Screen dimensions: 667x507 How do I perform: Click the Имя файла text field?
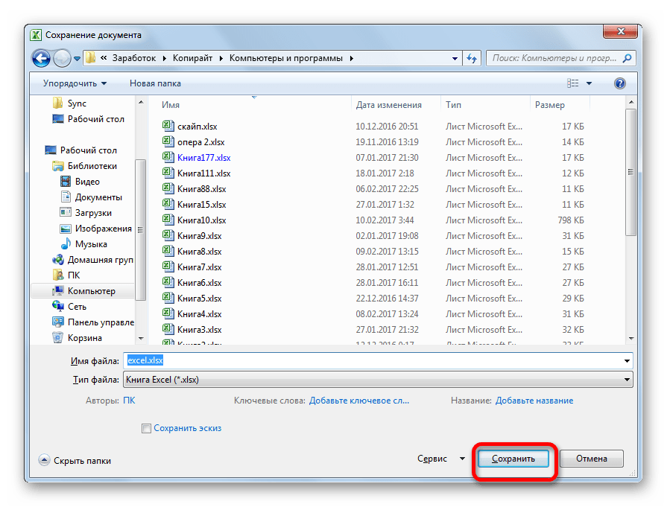[373, 360]
